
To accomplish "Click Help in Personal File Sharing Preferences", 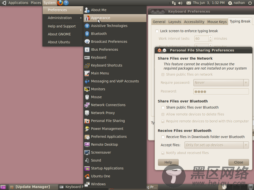I will click(x=168, y=162).
